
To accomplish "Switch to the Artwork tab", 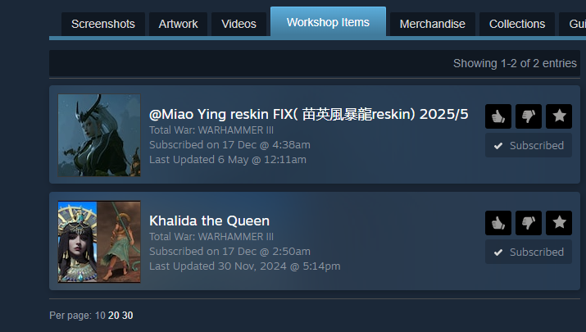I will click(x=179, y=24).
